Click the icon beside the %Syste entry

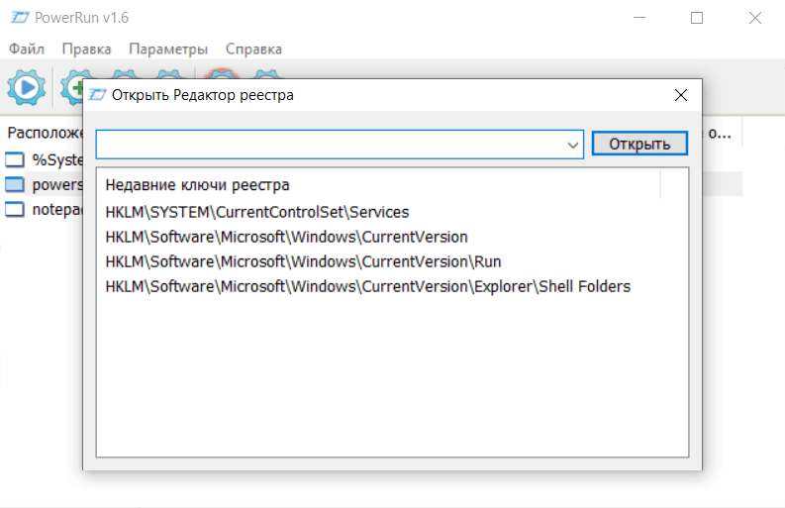click(15, 159)
